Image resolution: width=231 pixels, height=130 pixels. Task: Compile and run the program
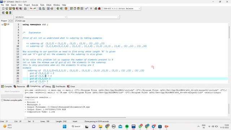[x=78, y=9]
